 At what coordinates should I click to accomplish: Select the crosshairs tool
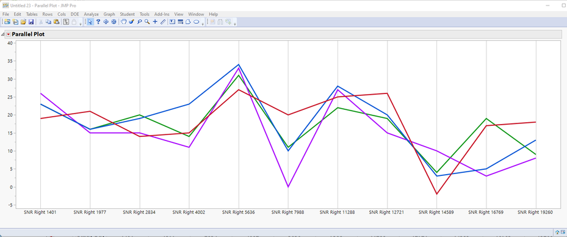[155, 22]
